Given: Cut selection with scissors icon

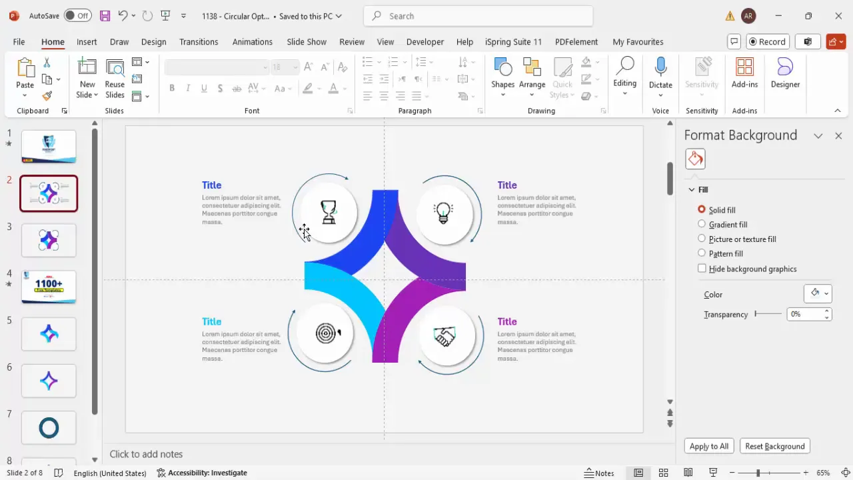Looking at the screenshot, I should point(47,62).
